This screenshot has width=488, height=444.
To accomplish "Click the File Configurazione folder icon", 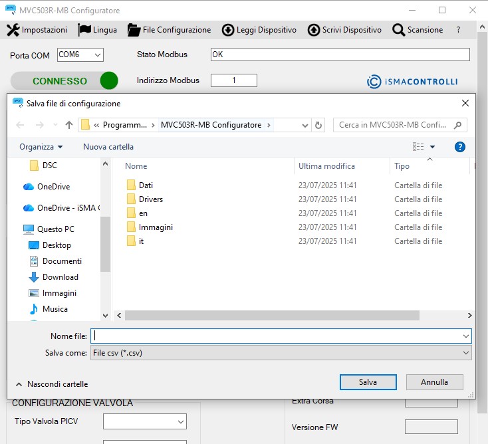I will pos(134,30).
